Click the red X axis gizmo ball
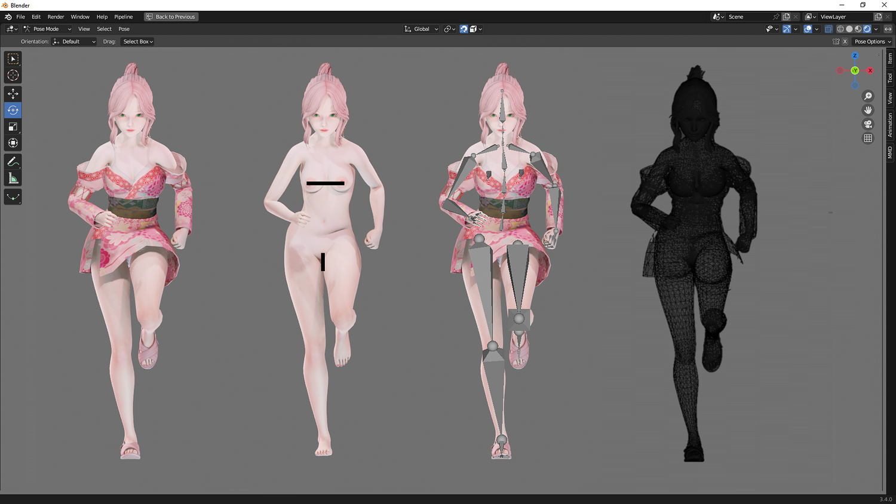This screenshot has height=504, width=896. [870, 70]
